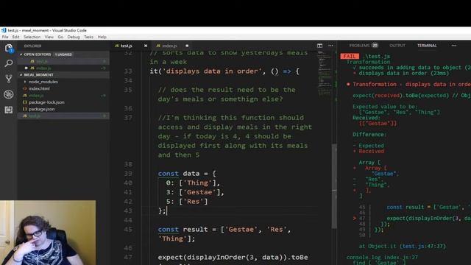The height and width of the screenshot is (265, 471).
Task: Switch to the test.js editor tab
Action: [127, 46]
